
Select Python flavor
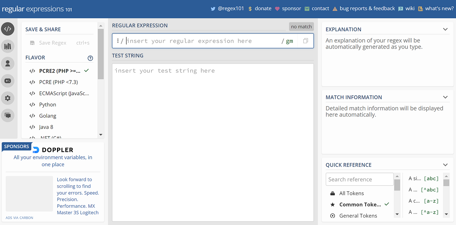pos(59,105)
